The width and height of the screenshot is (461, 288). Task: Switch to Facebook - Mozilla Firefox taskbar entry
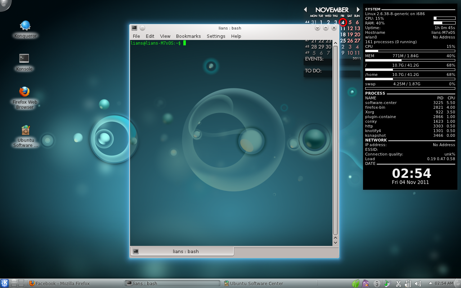point(75,283)
